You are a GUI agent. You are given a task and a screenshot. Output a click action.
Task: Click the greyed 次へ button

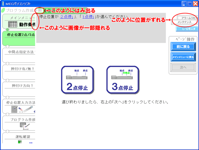pos(183,67)
